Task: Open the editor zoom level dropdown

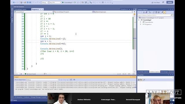Action: (17, 74)
